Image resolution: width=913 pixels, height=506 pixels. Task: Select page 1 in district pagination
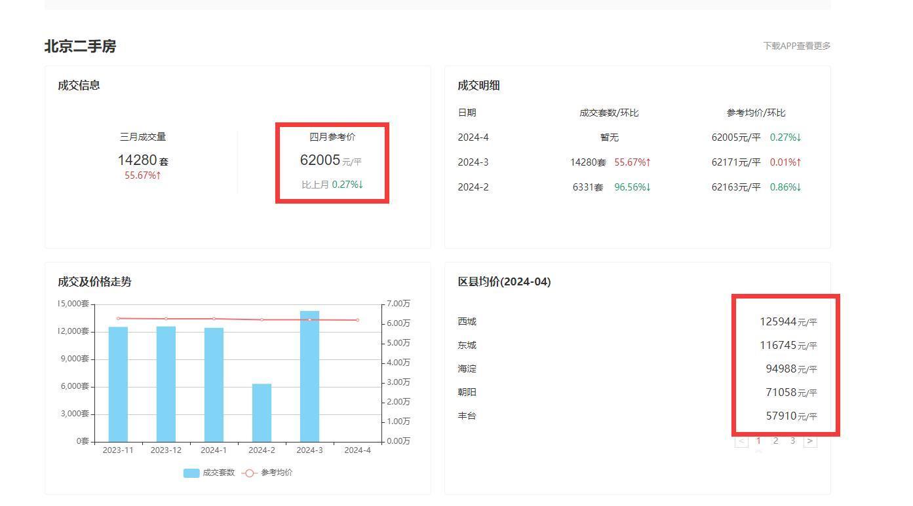[758, 441]
